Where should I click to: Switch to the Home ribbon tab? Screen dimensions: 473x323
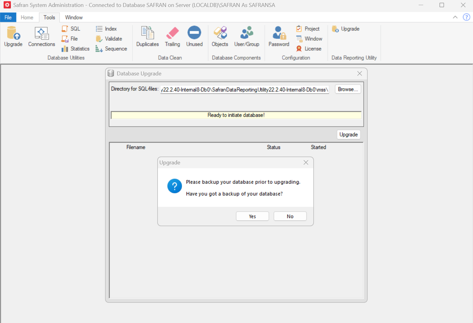click(x=27, y=17)
